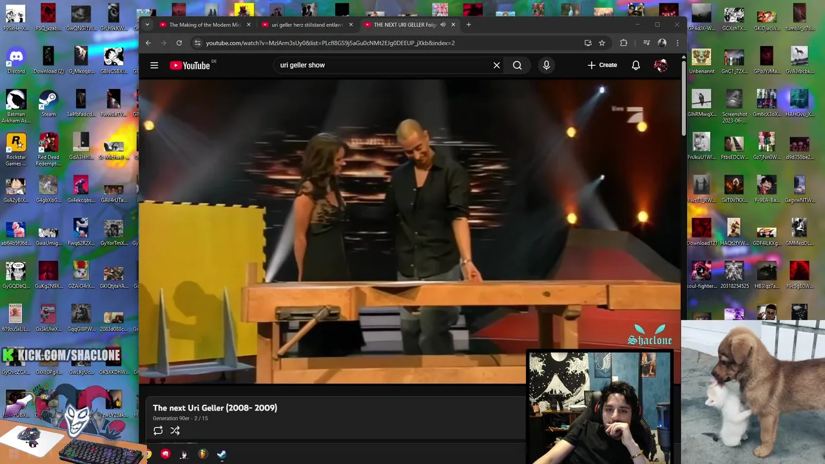The width and height of the screenshot is (825, 464).
Task: Select 'Screenshot 2023-06-...' desktop file
Action: [734, 107]
